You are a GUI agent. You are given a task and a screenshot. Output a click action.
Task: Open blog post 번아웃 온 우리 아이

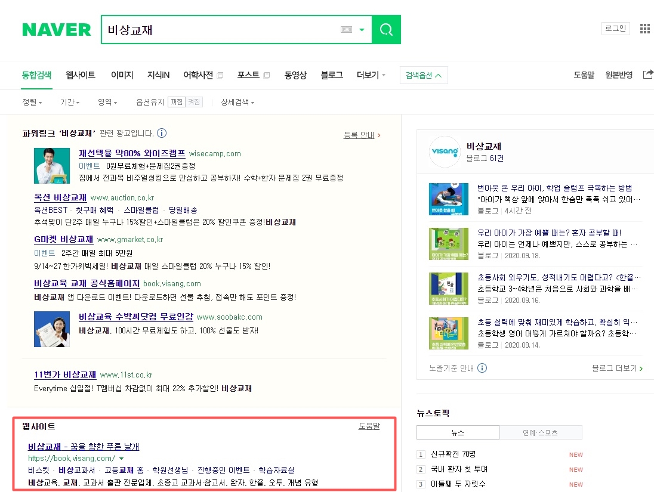point(555,188)
